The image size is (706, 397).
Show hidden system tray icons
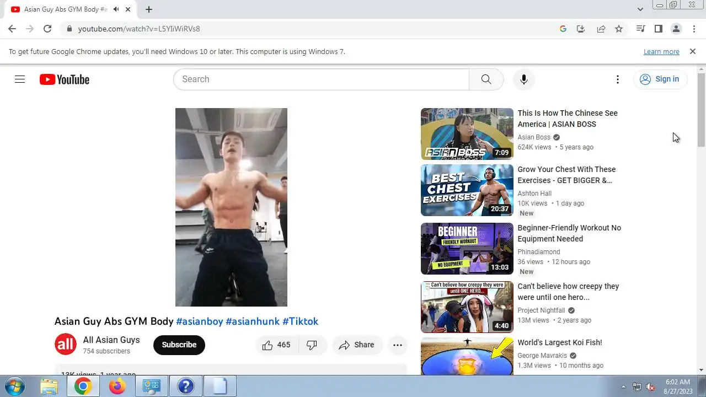[x=624, y=387]
